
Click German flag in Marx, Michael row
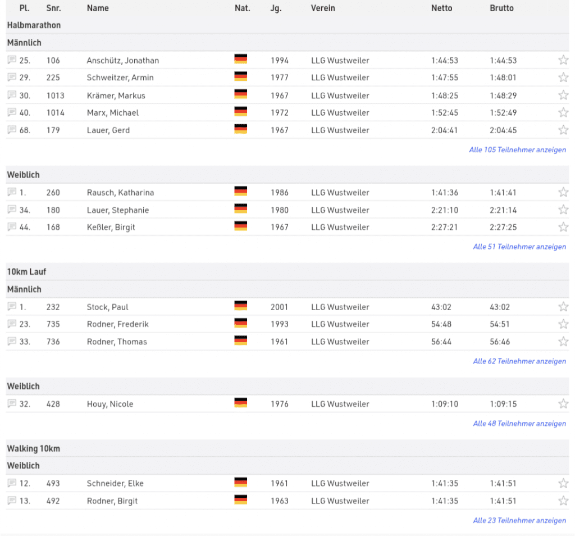click(x=240, y=112)
